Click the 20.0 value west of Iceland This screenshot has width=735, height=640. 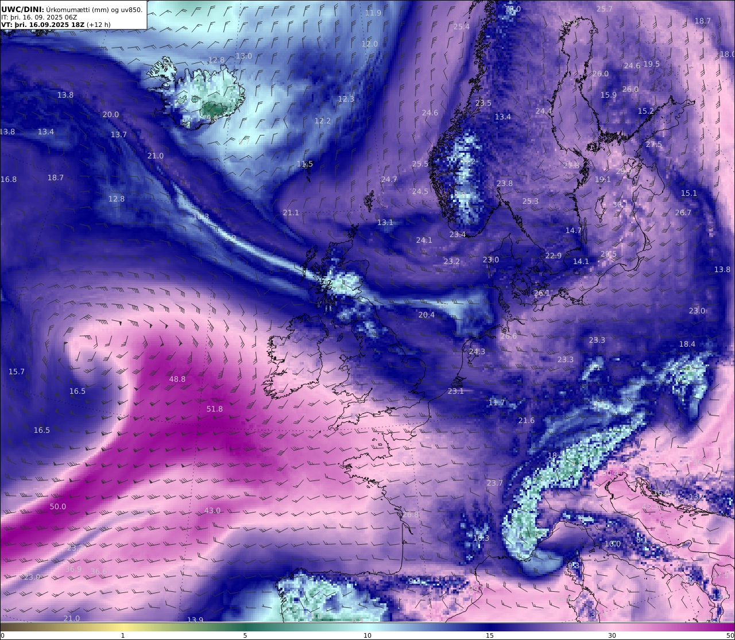(x=111, y=114)
